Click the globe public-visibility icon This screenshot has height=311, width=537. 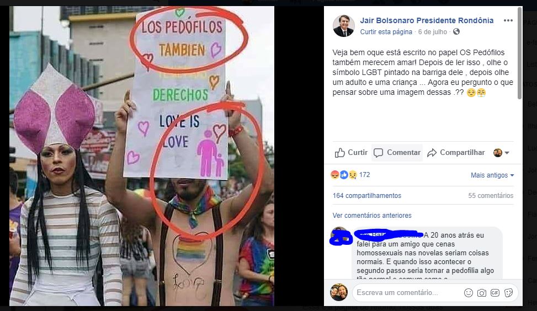click(456, 31)
